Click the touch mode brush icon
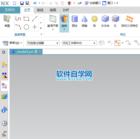Image resolution: width=140 pixels, height=139 pixels. 80,3
